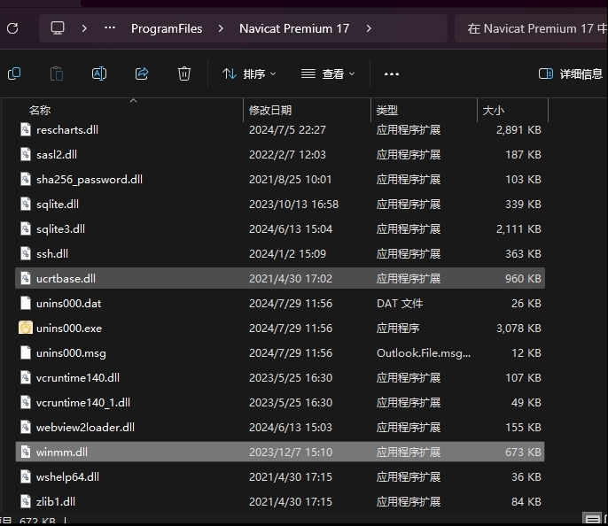The height and width of the screenshot is (526, 608).
Task: Open the 查看 view dropdown
Action: click(x=328, y=73)
